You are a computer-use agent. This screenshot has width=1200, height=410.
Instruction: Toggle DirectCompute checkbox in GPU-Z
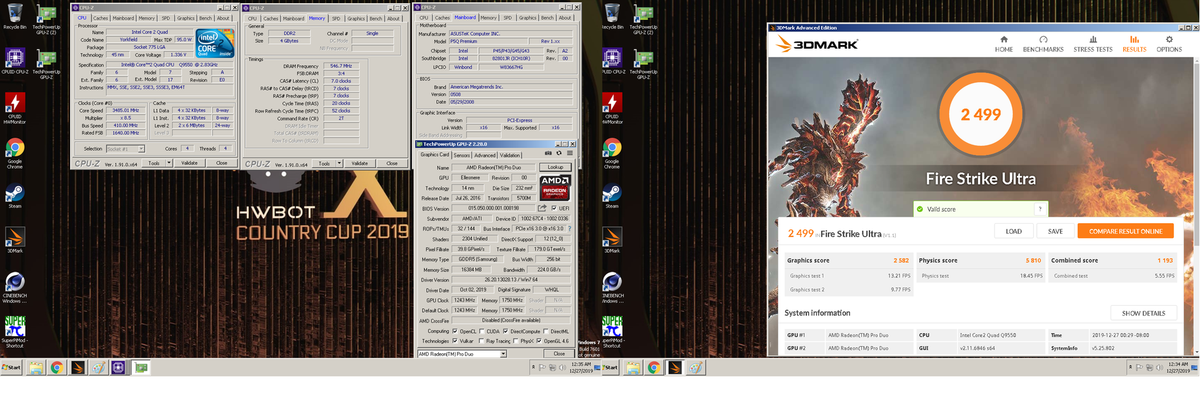(505, 331)
